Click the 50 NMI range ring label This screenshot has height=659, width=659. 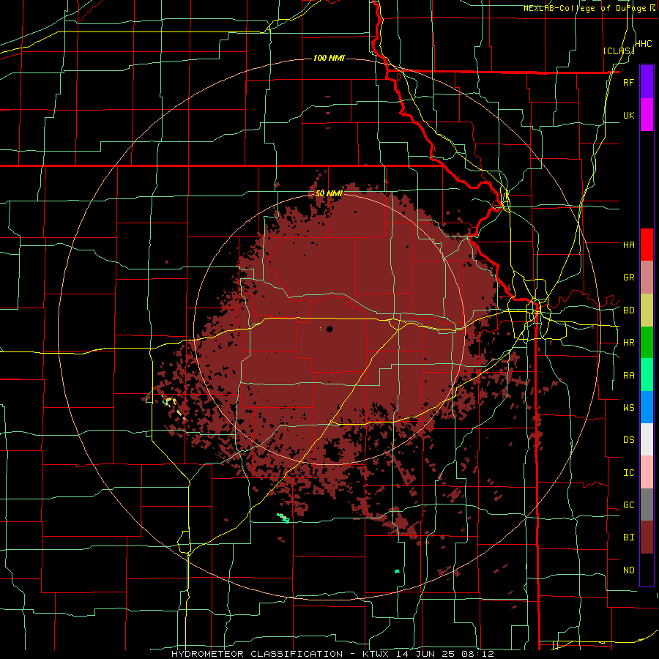pos(329,194)
